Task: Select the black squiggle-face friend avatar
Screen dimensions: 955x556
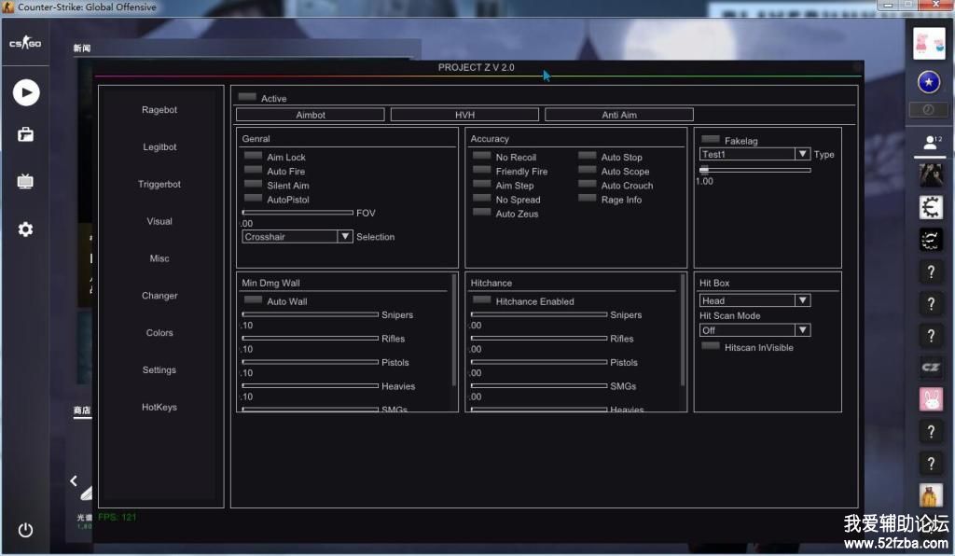Action: (x=931, y=240)
